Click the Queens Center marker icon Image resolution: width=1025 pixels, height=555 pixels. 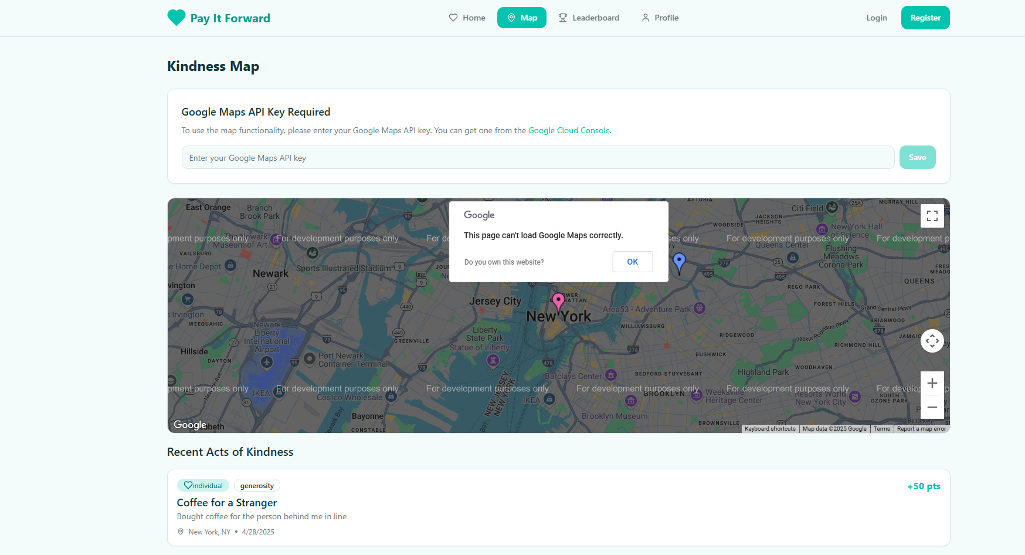point(793,258)
